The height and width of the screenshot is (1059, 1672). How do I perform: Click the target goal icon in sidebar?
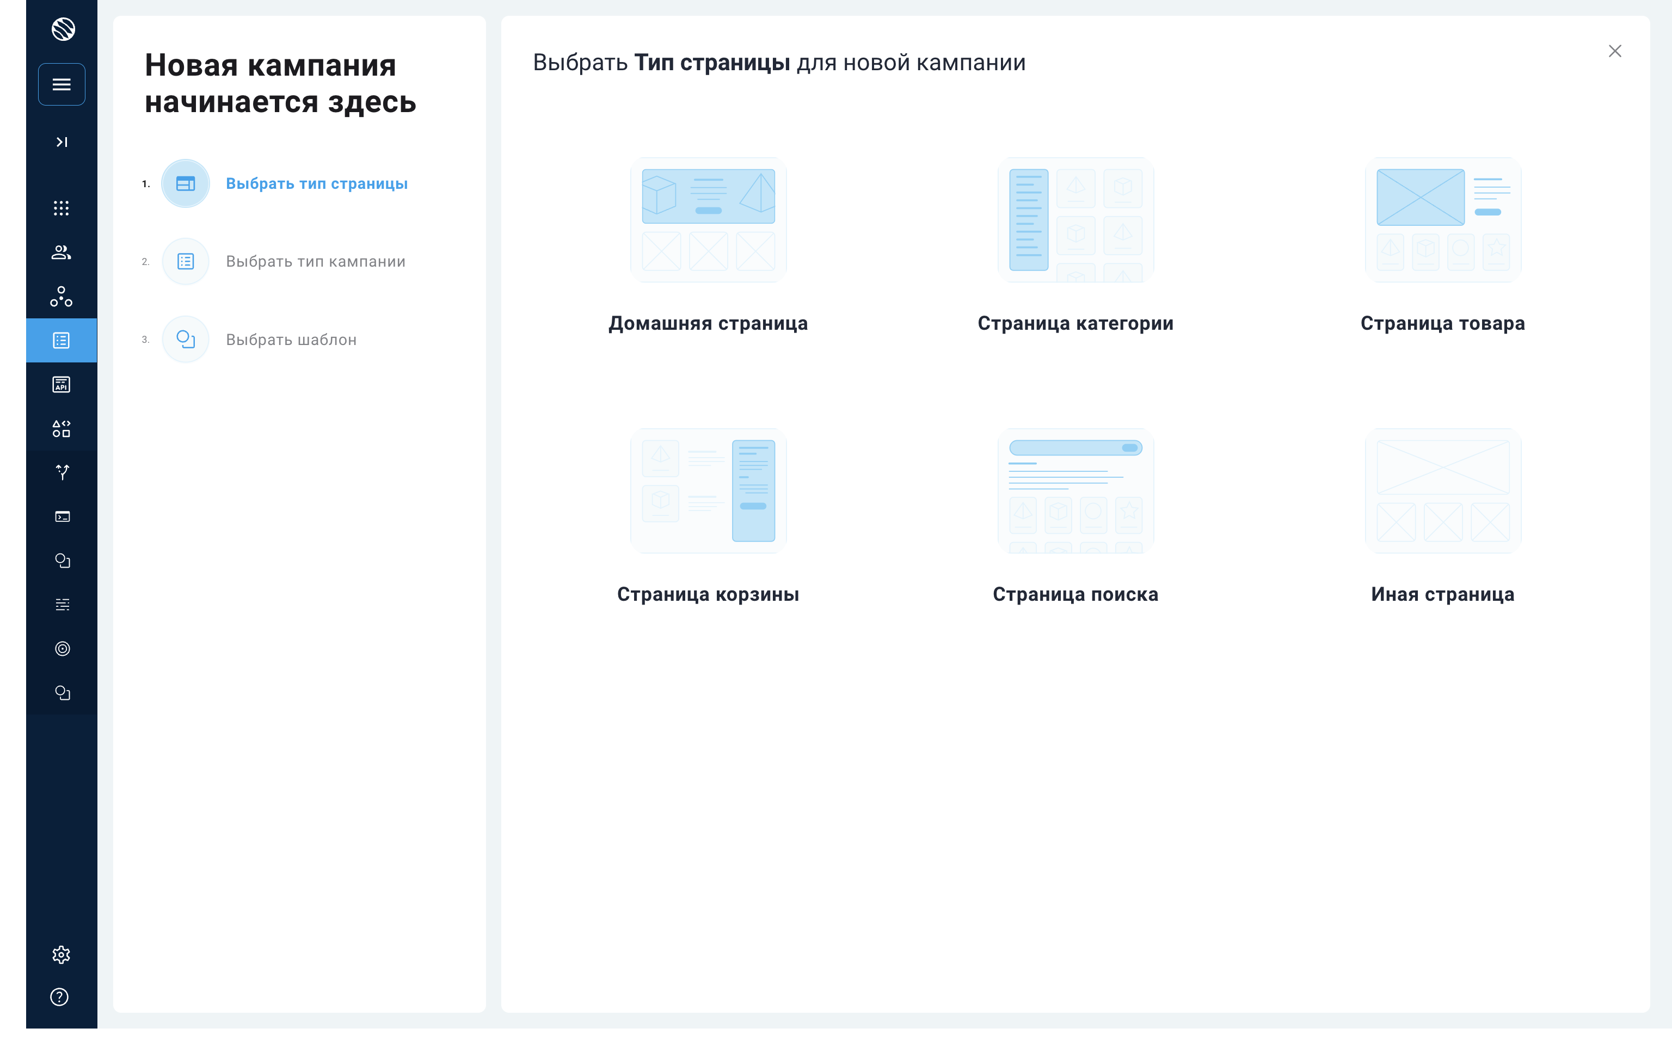62,649
